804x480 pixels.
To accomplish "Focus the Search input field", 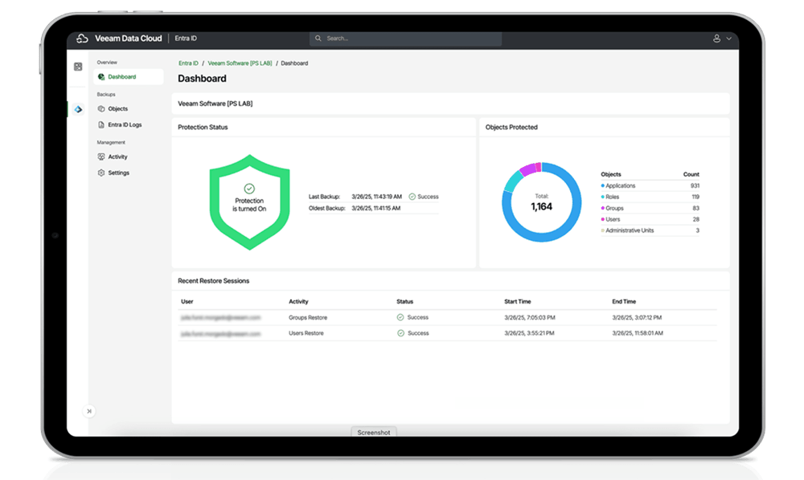I will click(x=405, y=39).
